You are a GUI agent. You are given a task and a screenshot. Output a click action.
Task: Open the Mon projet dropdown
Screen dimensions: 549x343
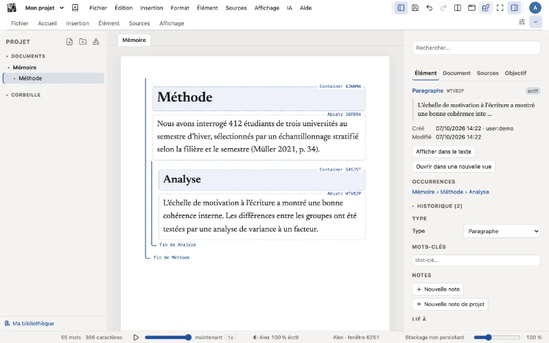click(x=45, y=8)
